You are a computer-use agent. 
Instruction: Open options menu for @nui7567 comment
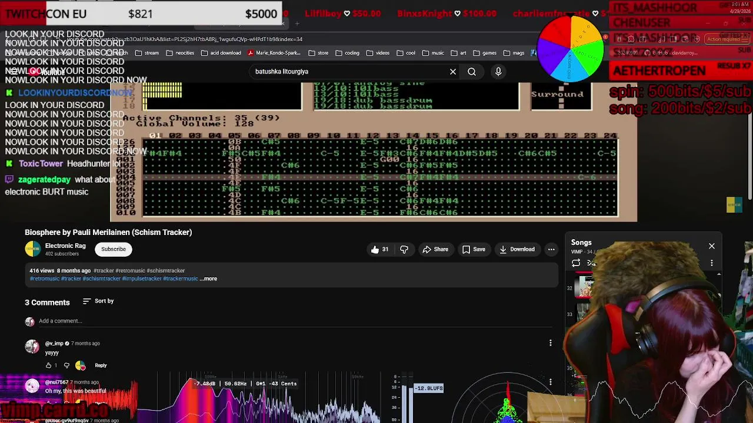coord(551,382)
